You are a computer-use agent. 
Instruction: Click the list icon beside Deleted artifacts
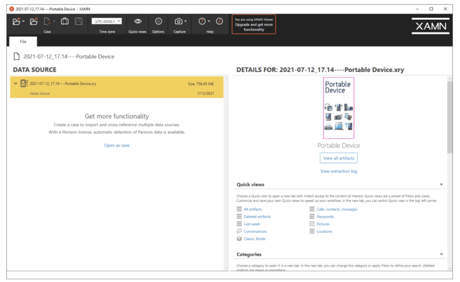239,217
